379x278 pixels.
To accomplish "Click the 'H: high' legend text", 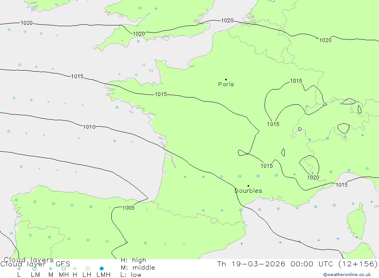I will click(133, 260).
